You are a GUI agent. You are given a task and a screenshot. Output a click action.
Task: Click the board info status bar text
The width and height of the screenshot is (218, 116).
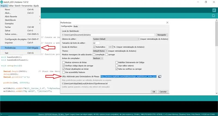(x=126, y=114)
